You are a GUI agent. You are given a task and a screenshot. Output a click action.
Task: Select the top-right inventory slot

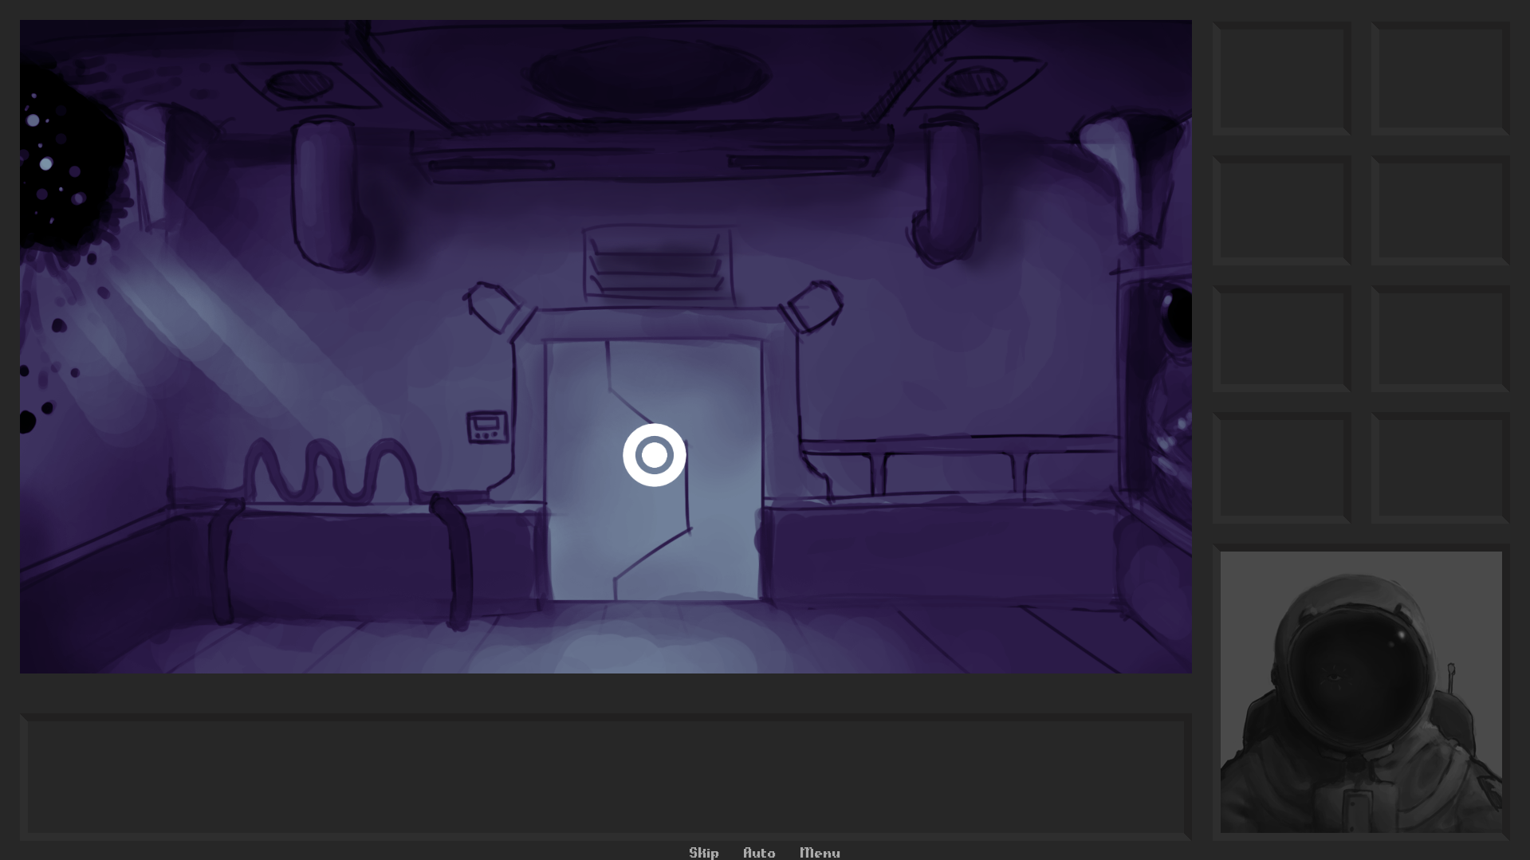[1440, 78]
